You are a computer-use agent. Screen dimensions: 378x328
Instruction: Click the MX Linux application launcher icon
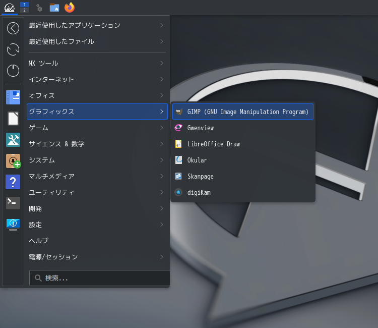click(x=10, y=8)
